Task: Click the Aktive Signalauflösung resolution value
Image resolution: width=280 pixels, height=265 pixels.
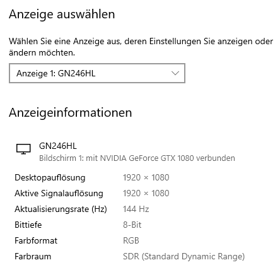Action: tap(146, 193)
